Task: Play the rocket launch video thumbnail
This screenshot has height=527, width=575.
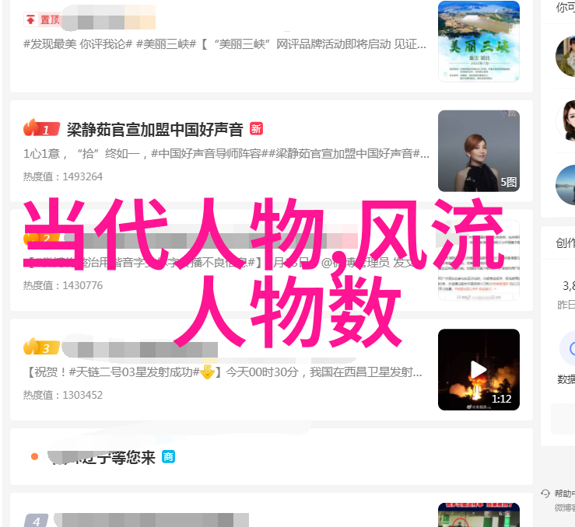Action: coord(479,369)
